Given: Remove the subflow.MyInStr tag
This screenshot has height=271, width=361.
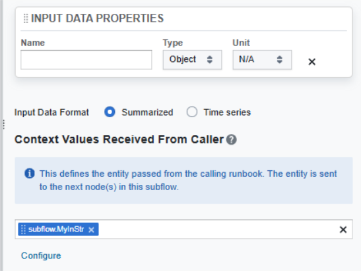Looking at the screenshot, I should 91,230.
